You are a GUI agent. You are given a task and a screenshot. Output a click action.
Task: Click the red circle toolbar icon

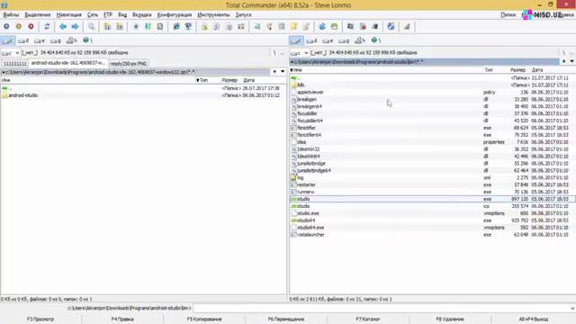(31, 26)
